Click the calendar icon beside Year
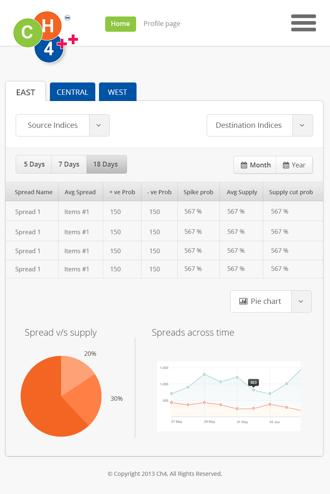This screenshot has width=330, height=494. [286, 165]
